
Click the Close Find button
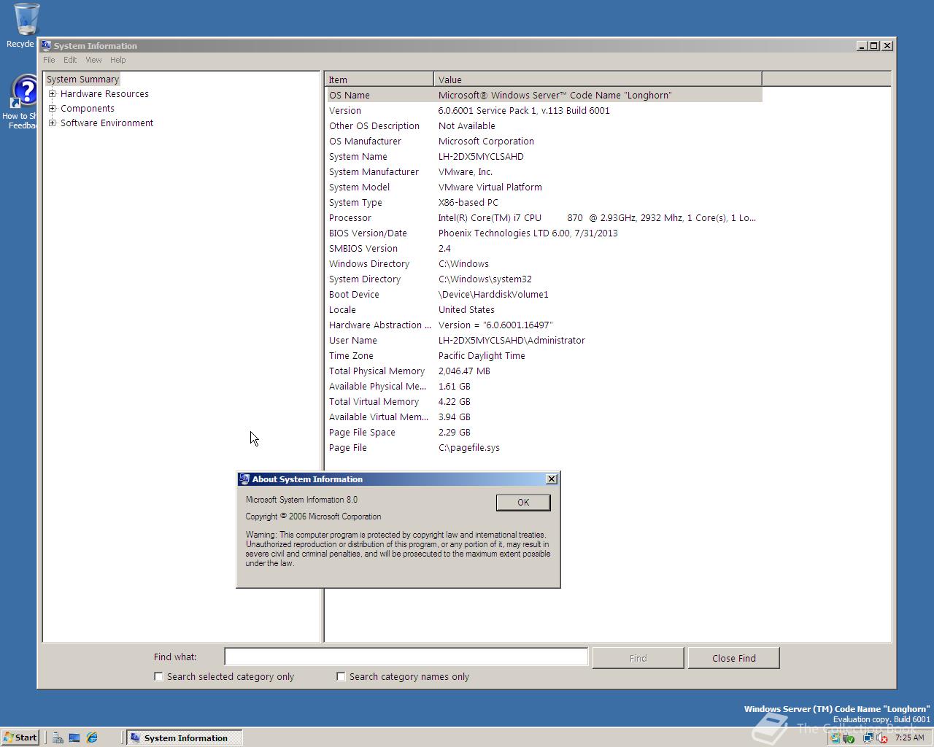[734, 658]
